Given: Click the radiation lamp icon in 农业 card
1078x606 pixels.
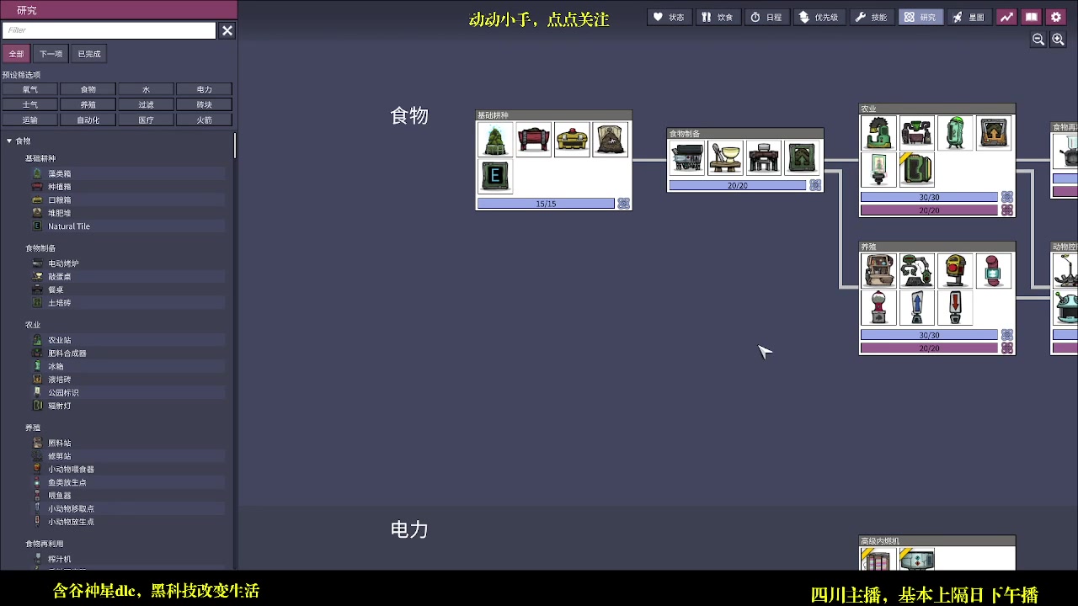Looking at the screenshot, I should (x=917, y=169).
